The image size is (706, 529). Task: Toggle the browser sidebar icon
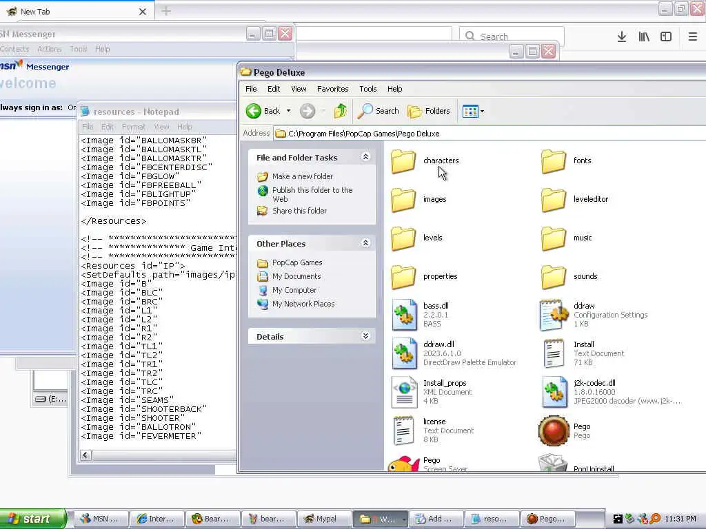click(x=666, y=37)
